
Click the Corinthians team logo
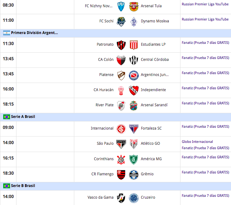[x=121, y=159]
